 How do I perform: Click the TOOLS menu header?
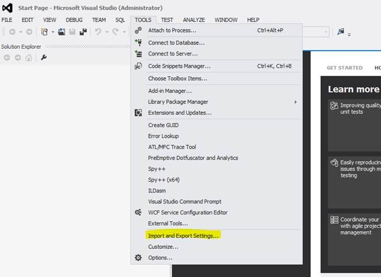(x=143, y=20)
